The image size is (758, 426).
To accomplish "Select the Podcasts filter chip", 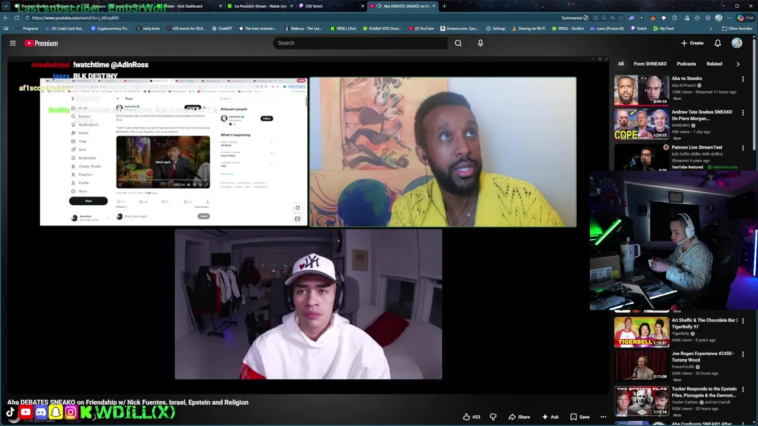I will pos(686,64).
